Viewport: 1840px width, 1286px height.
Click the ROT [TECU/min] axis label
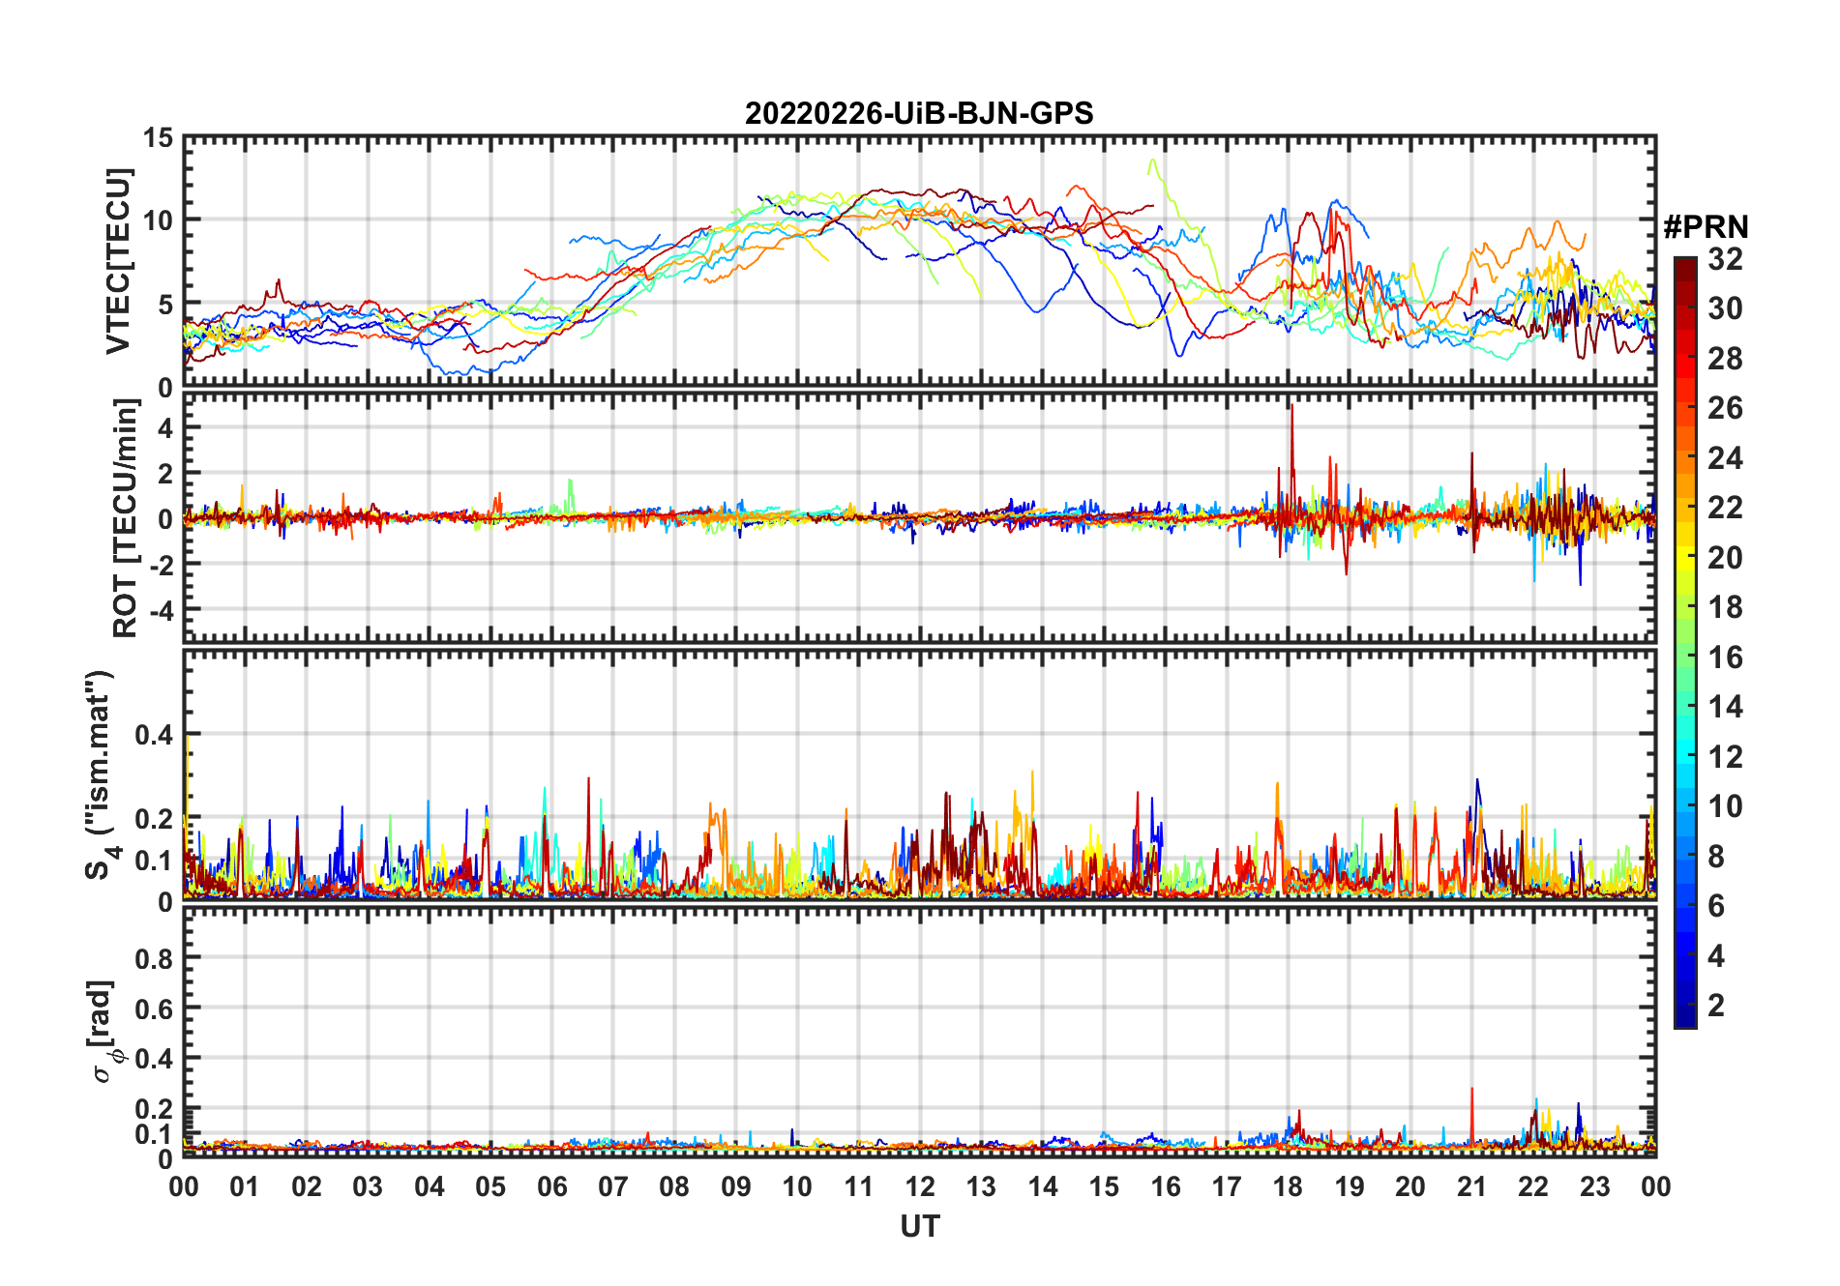126,518
